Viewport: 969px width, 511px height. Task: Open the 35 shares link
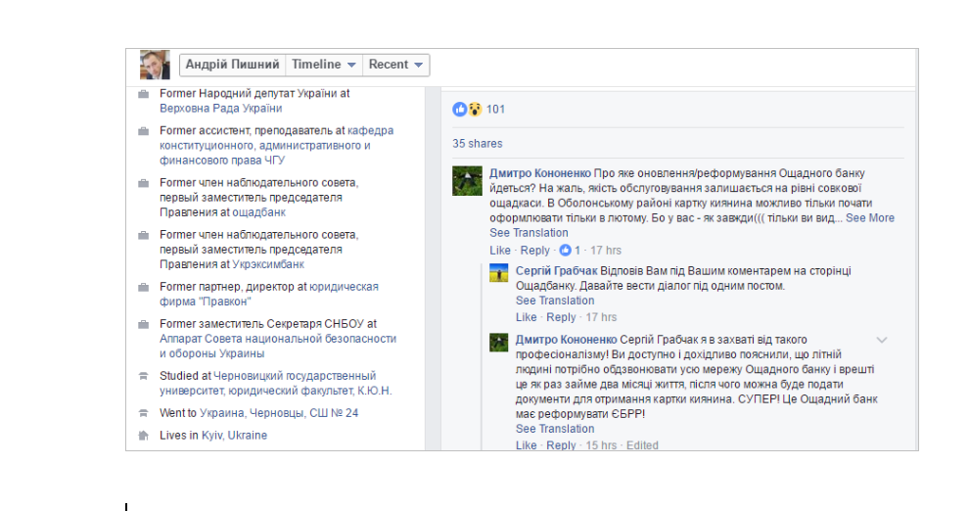pyautogui.click(x=478, y=143)
